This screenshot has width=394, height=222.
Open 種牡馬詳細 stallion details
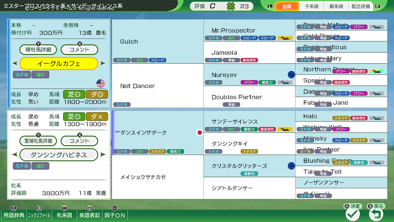coord(38,50)
